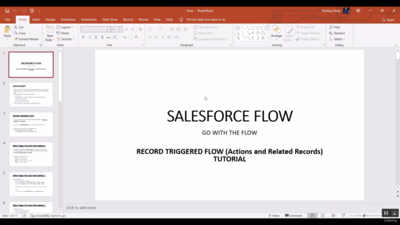The width and height of the screenshot is (400, 225).
Task: Increase font size button
Action: click(126, 29)
